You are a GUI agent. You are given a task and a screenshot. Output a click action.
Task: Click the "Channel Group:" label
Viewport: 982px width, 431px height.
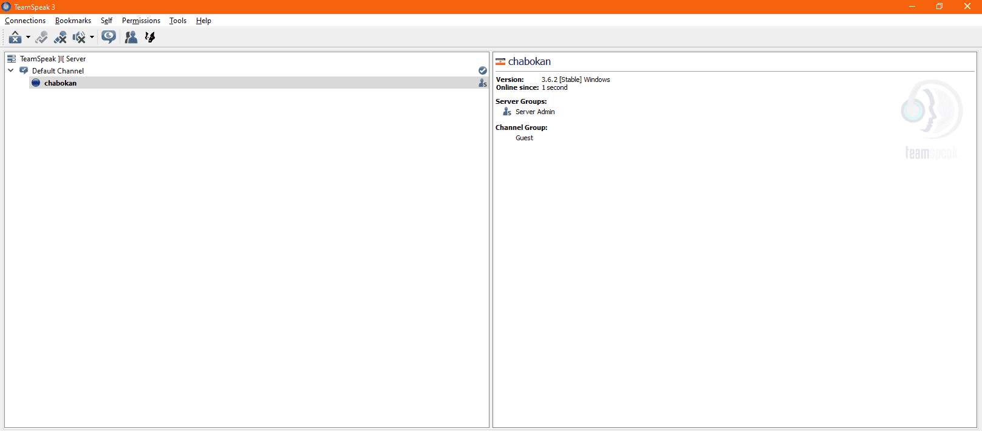point(522,127)
